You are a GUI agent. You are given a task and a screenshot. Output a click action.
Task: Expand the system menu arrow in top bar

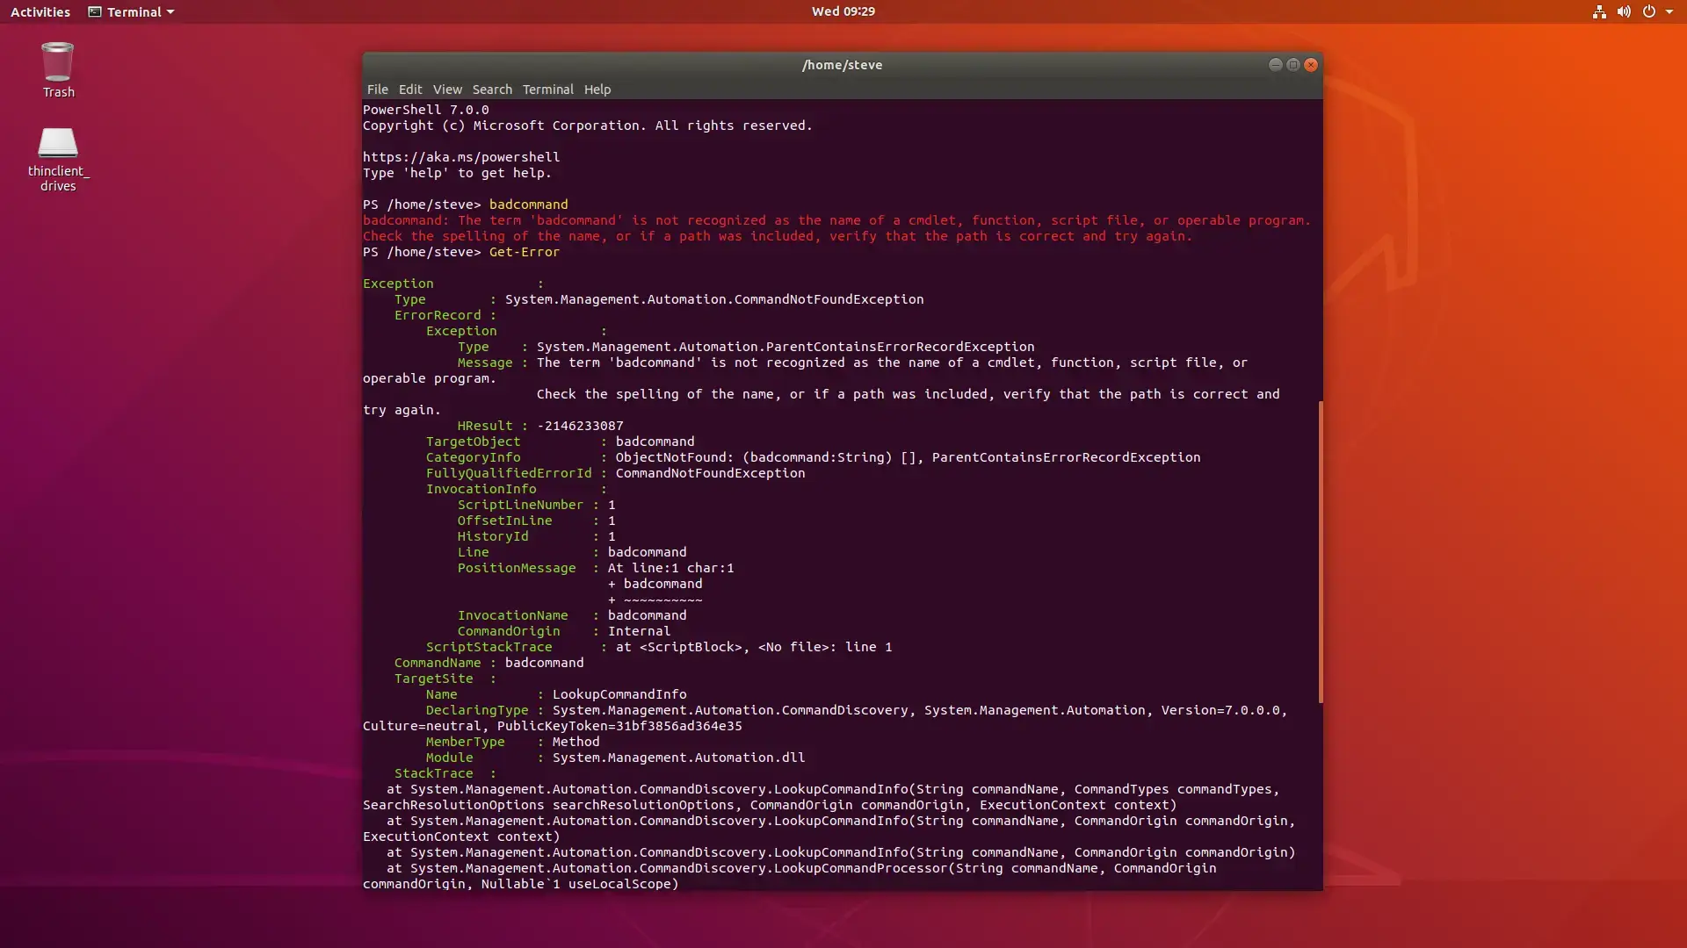point(1669,12)
